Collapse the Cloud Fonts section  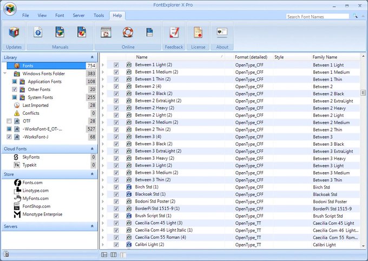(92, 149)
